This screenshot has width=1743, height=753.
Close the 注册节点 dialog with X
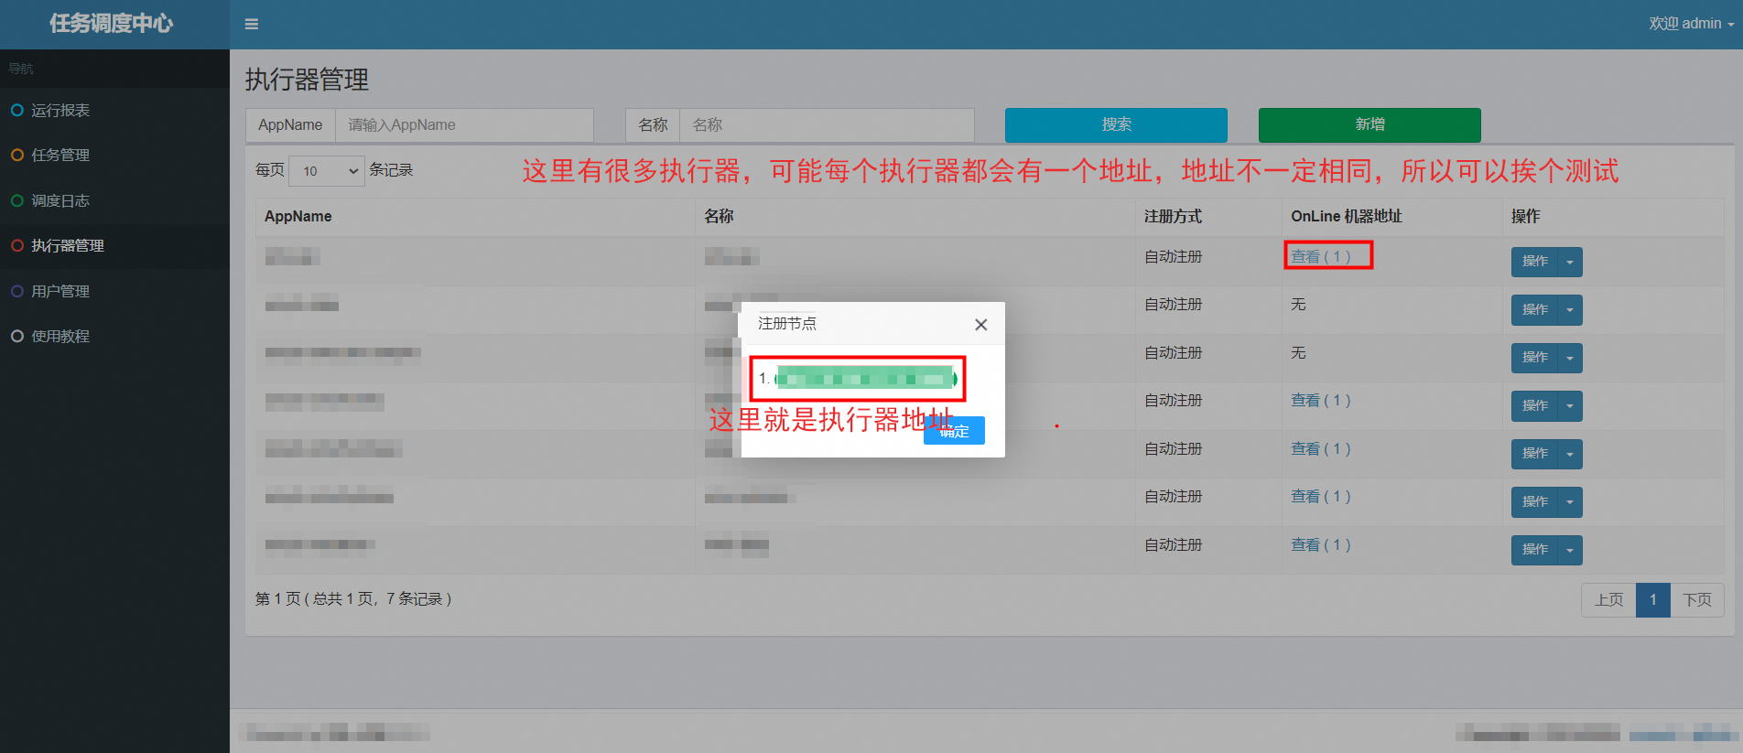980,325
